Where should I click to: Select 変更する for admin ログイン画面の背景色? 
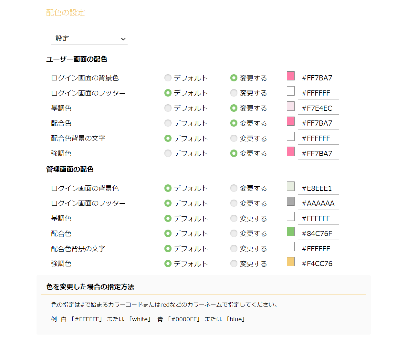pos(234,188)
